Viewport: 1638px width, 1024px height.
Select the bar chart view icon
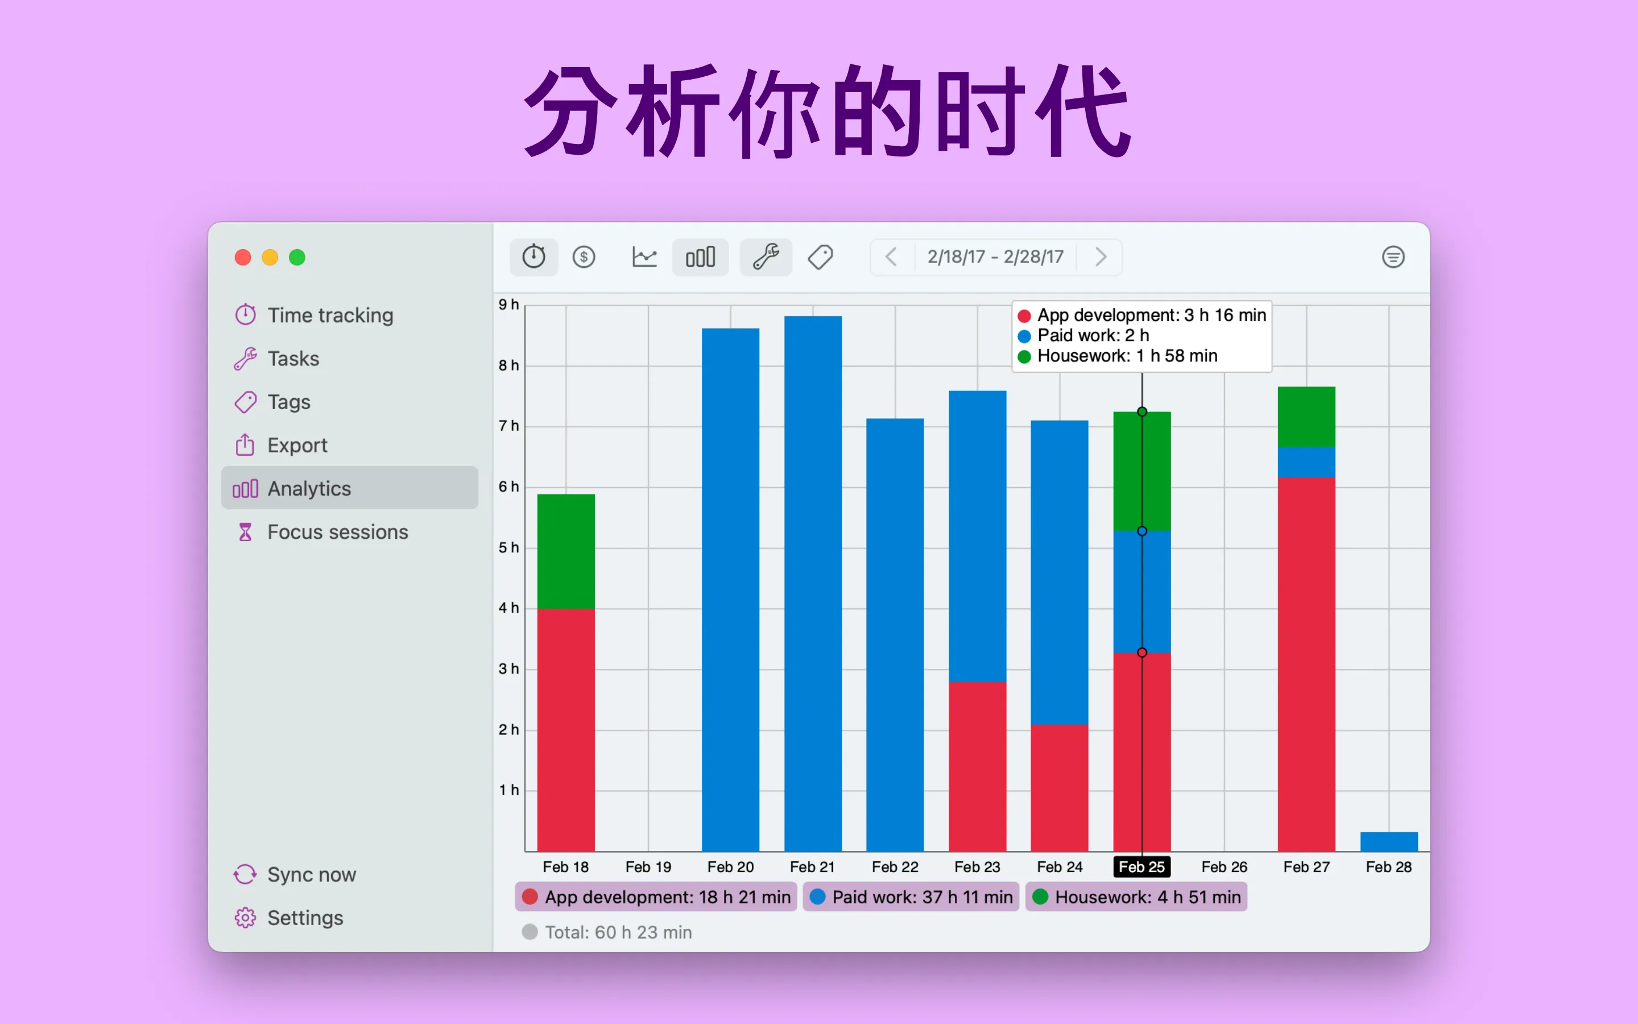[700, 257]
